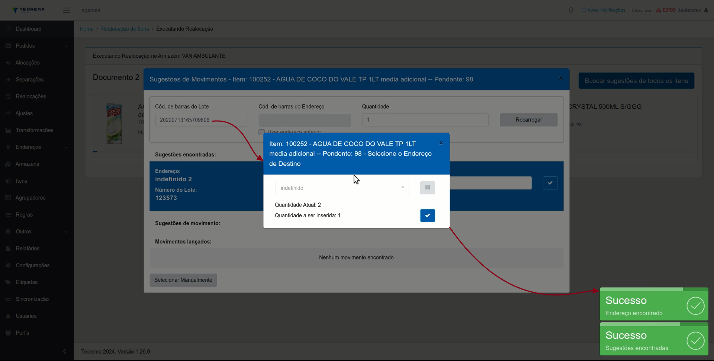Go to Home breadcrumb
The image size is (714, 361).
point(87,29)
